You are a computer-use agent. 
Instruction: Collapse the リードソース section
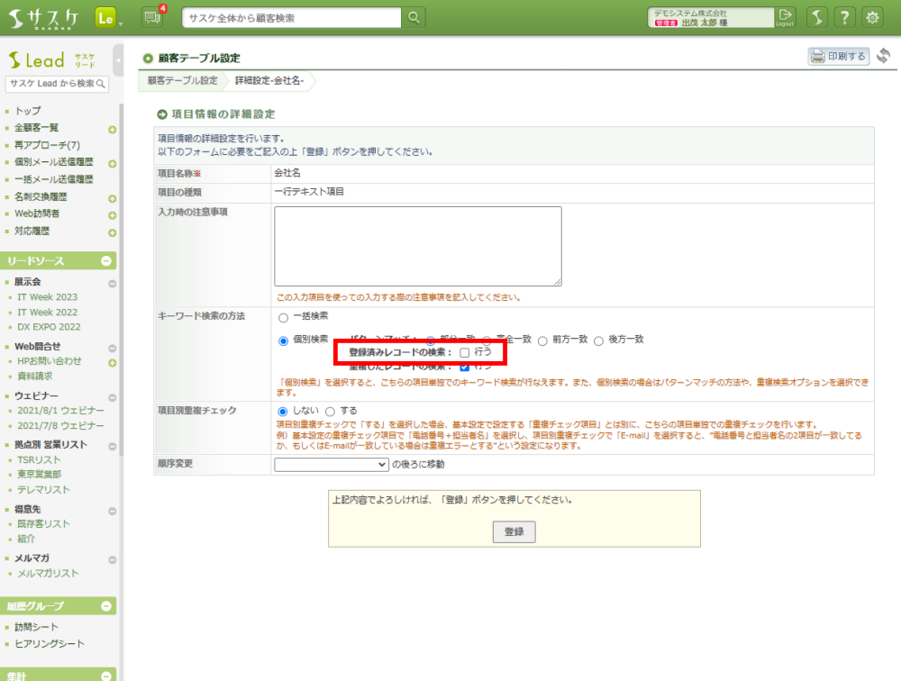pyautogui.click(x=105, y=261)
